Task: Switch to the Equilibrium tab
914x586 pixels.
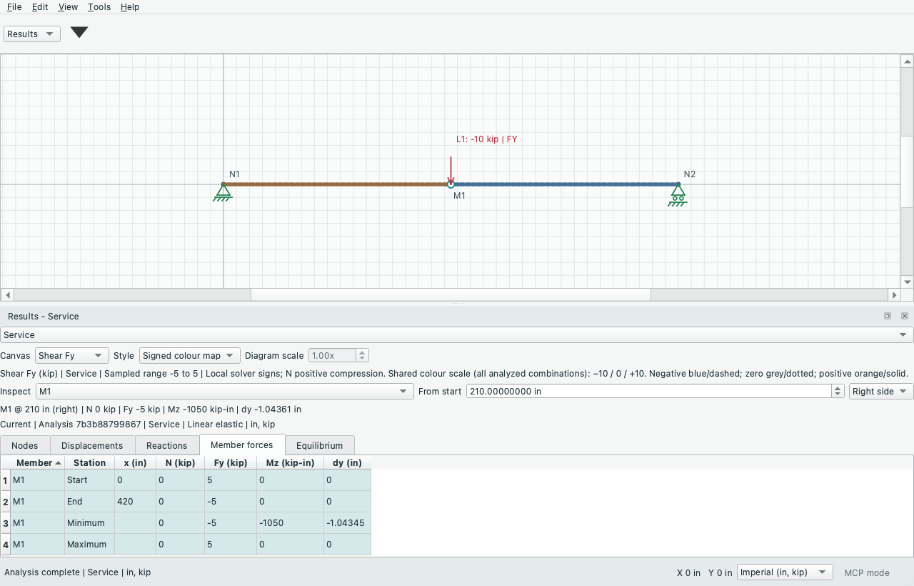Action: tap(319, 445)
